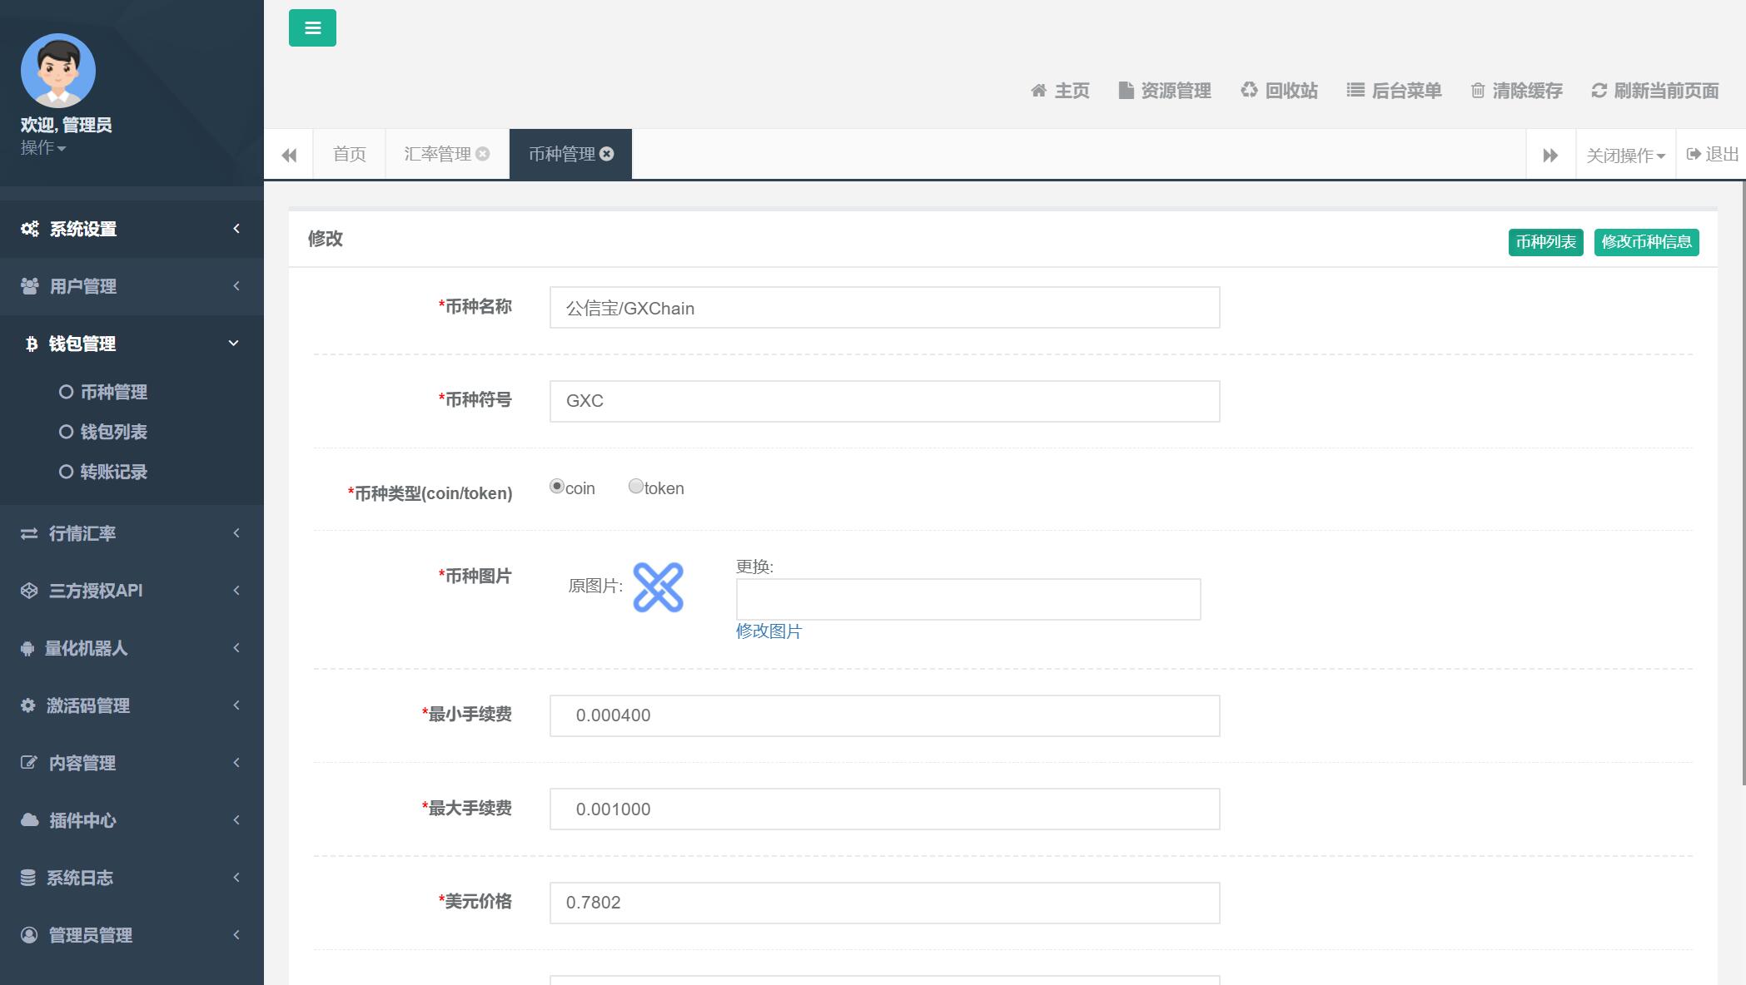Expand the 内容管理 menu chevron
1746x985 pixels.
[236, 762]
